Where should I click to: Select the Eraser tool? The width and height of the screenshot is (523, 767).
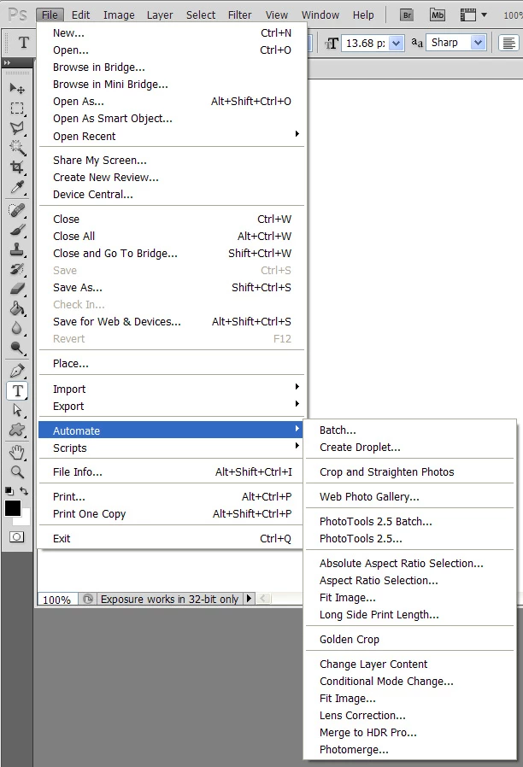coord(17,289)
